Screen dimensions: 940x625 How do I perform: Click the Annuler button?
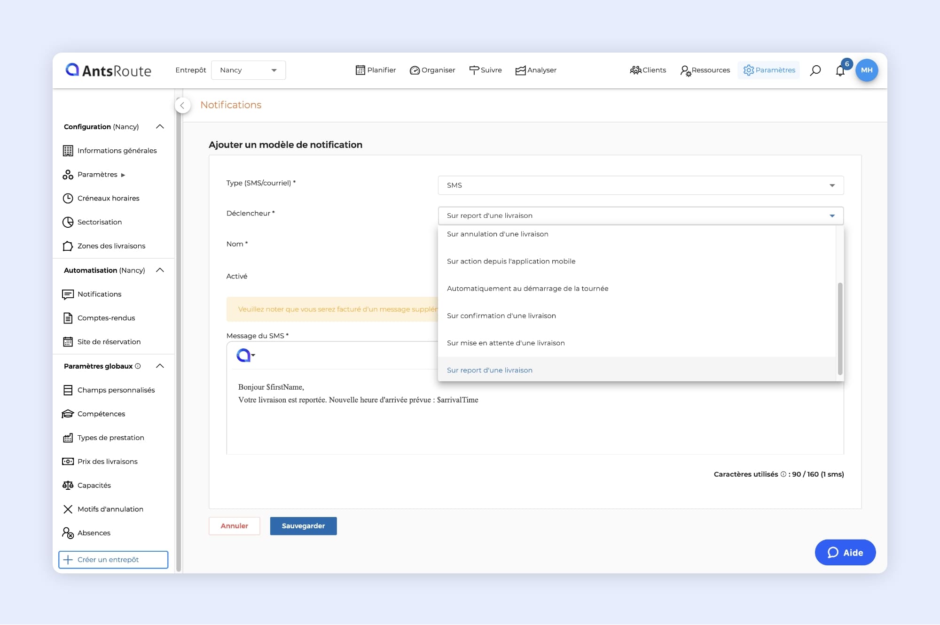tap(234, 526)
